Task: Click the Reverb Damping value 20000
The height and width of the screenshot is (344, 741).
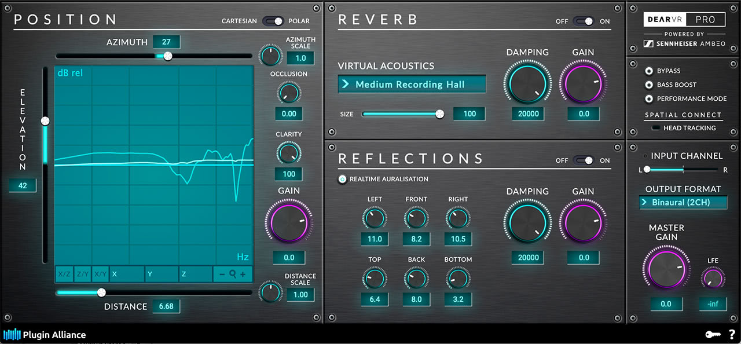Action: 529,114
